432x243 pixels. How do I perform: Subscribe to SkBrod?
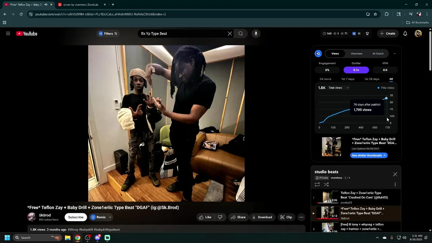coord(76,217)
